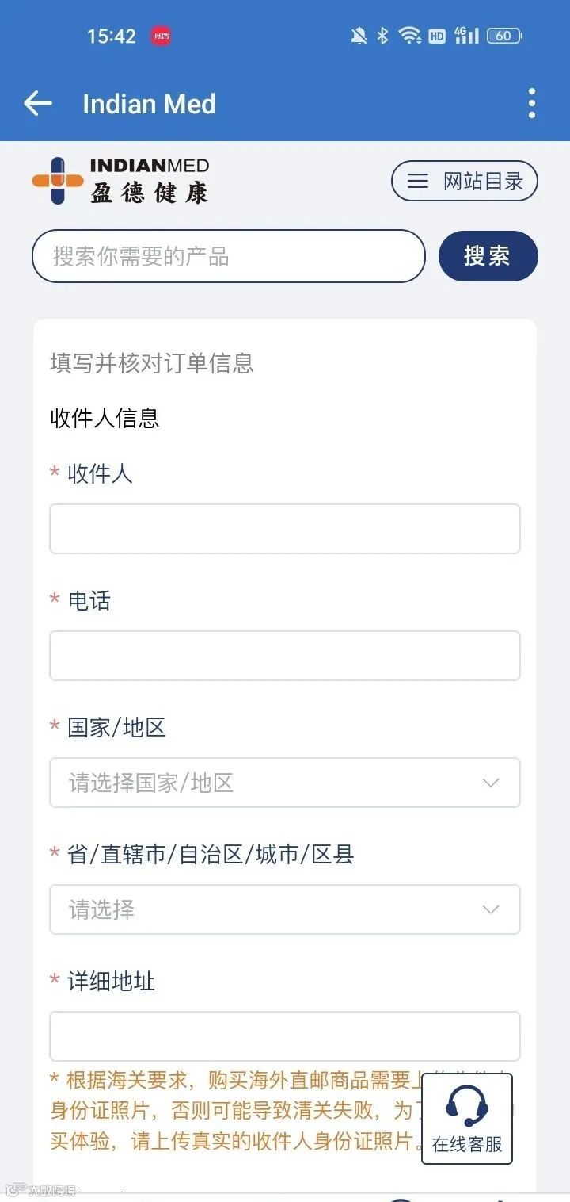Click the 收件人 name input field
The image size is (570, 1202).
pos(284,529)
